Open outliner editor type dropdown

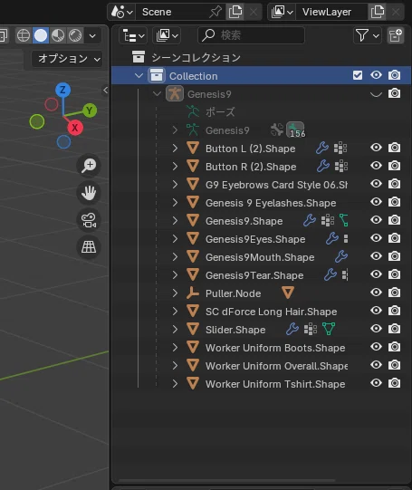(133, 35)
